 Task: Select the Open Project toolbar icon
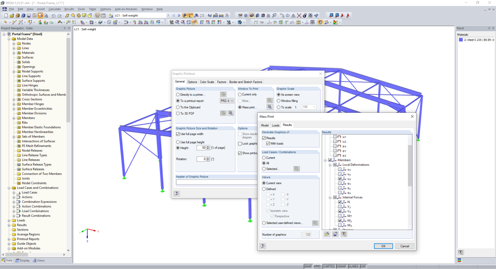12,15
